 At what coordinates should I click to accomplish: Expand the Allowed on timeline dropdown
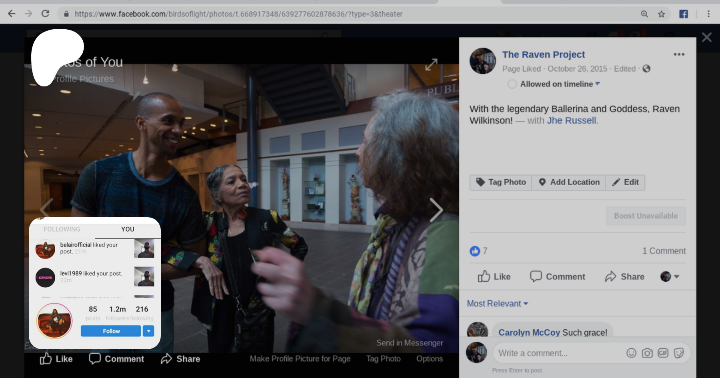tap(598, 84)
